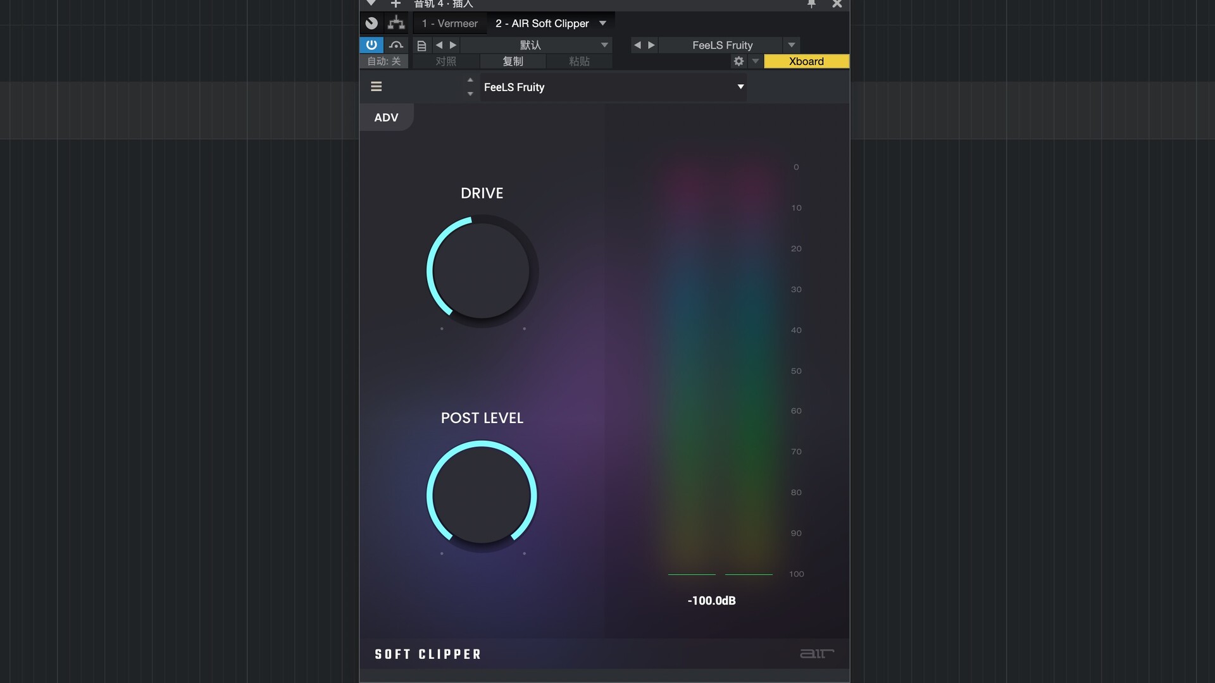Click the 对照 compare button

[x=445, y=61]
